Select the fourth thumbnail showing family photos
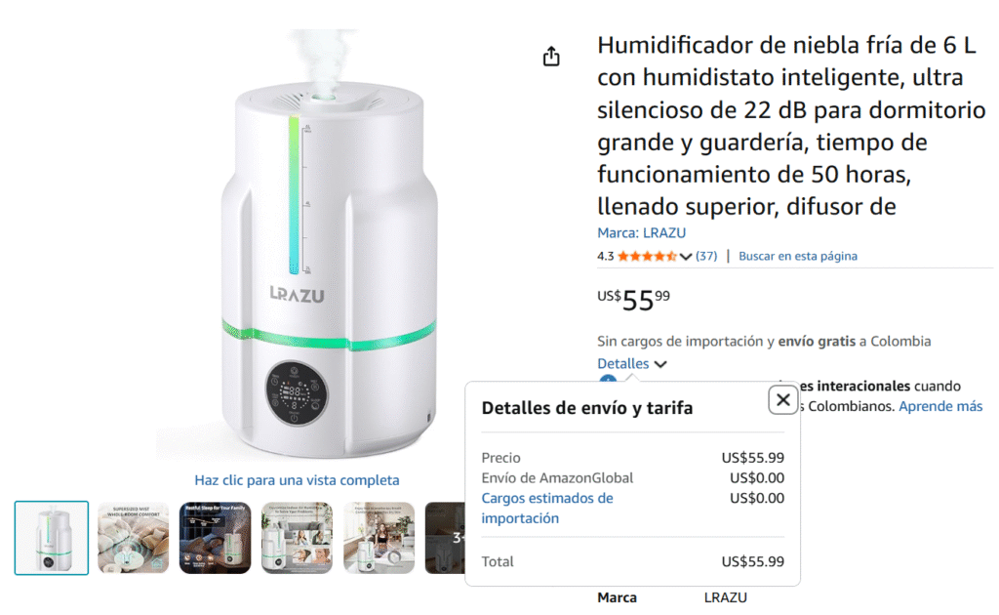 tap(297, 538)
